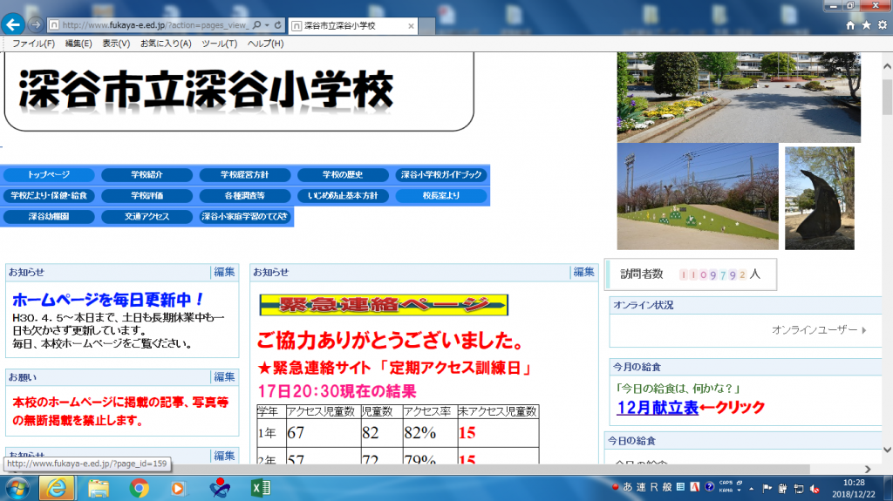
Task: Open favorites star icon
Action: 866,25
